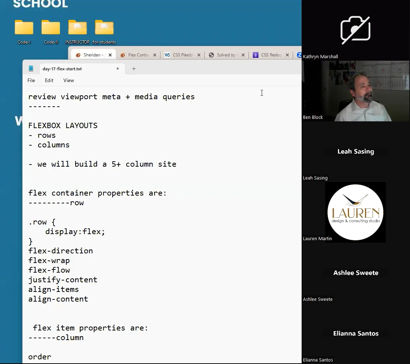This screenshot has width=410, height=364.
Task: Close the Solved by browser tab
Action: (243, 55)
